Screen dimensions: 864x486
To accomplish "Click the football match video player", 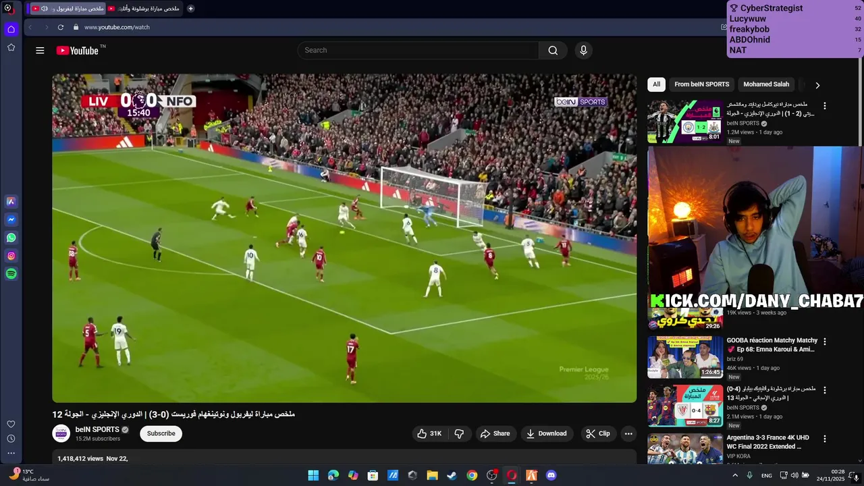I will (344, 238).
